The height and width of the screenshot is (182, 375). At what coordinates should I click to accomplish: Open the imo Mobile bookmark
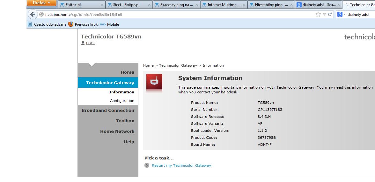click(110, 24)
